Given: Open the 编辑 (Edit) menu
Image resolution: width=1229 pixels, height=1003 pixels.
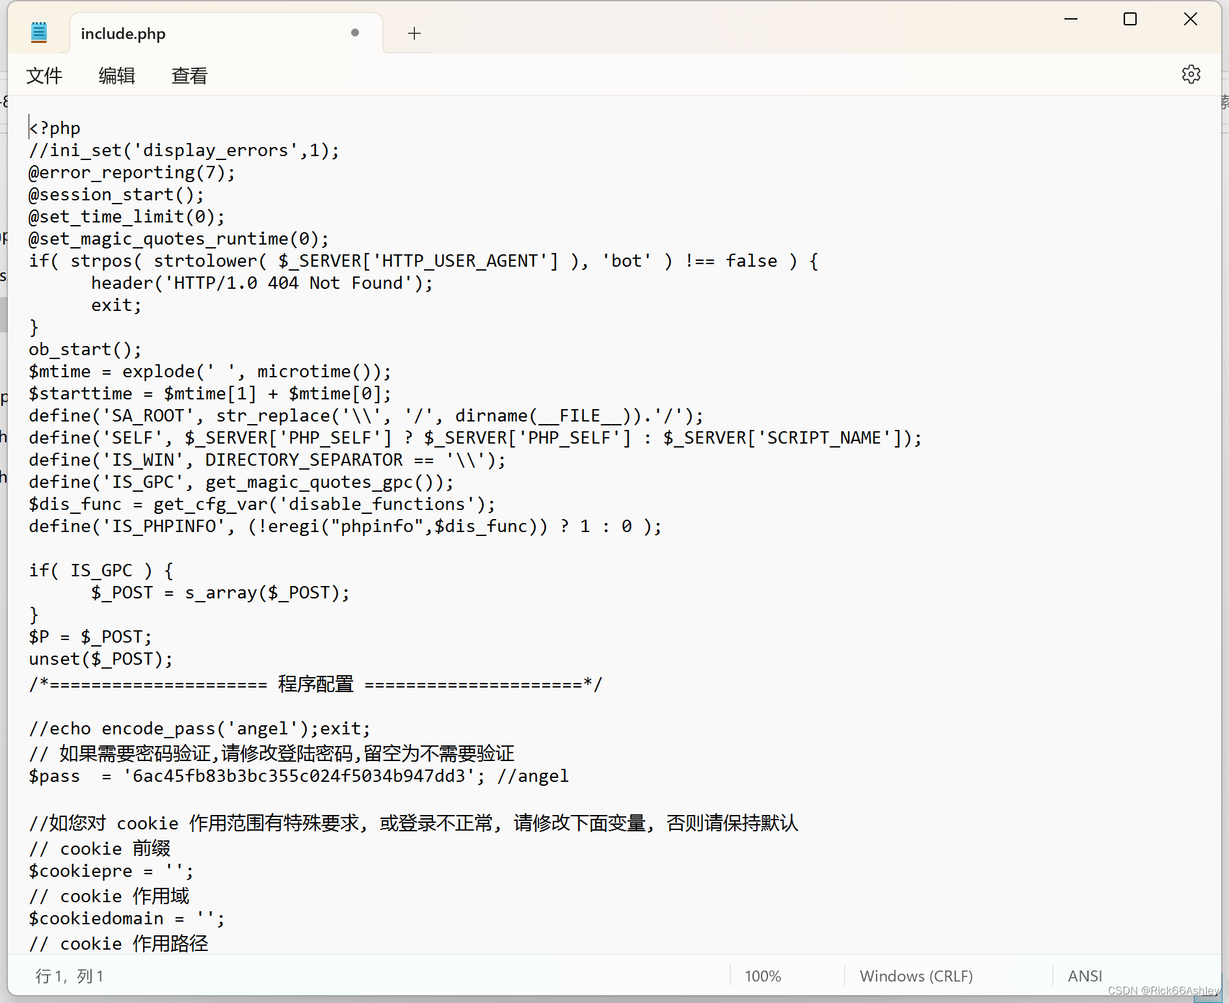Looking at the screenshot, I should tap(117, 75).
